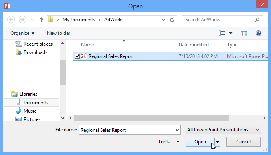Open the recent locations dropdown arrow

tap(32, 20)
